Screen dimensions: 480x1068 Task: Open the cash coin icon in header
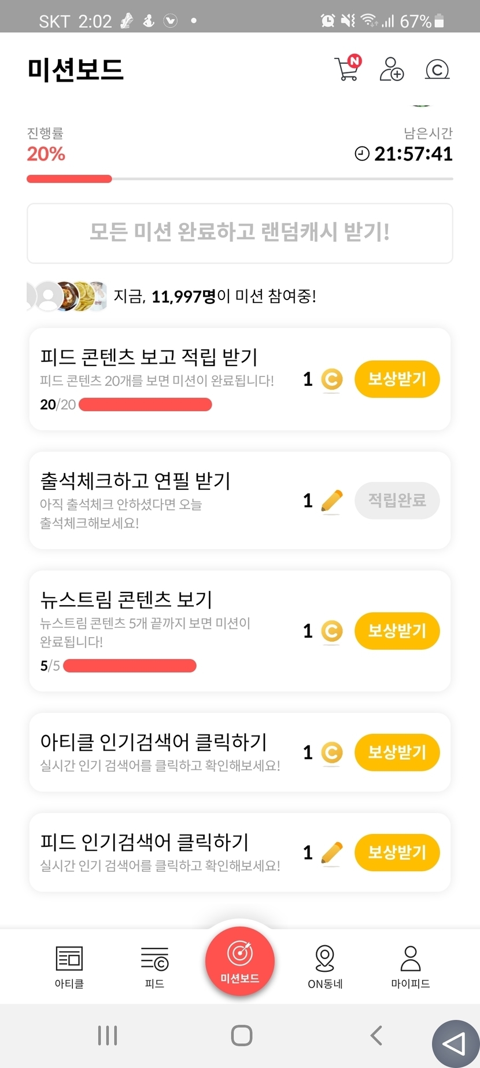[437, 70]
